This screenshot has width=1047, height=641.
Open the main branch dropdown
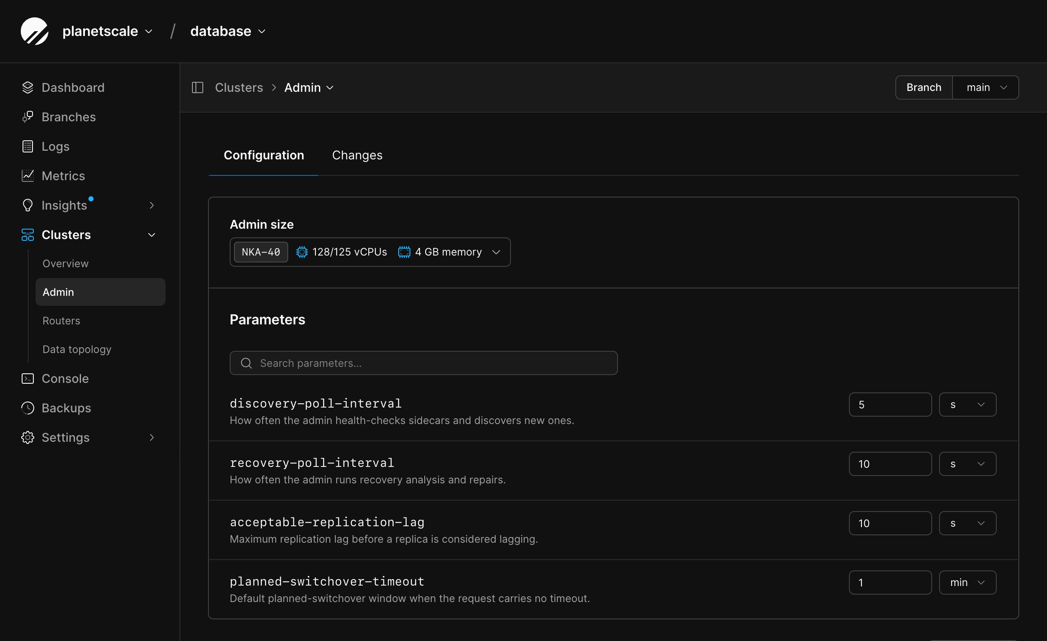[986, 87]
